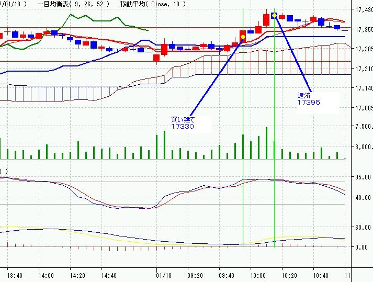Click the 買い建て 17330 annotation text
Image resolution: width=373 pixels, height=282 pixels.
click(183, 123)
